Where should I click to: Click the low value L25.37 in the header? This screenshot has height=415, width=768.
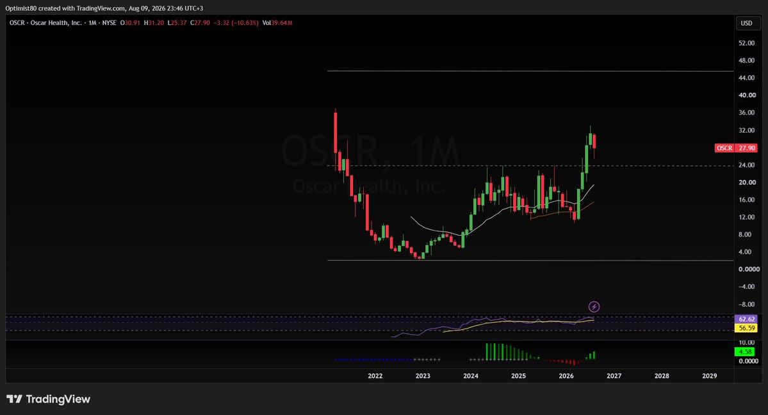click(x=177, y=22)
